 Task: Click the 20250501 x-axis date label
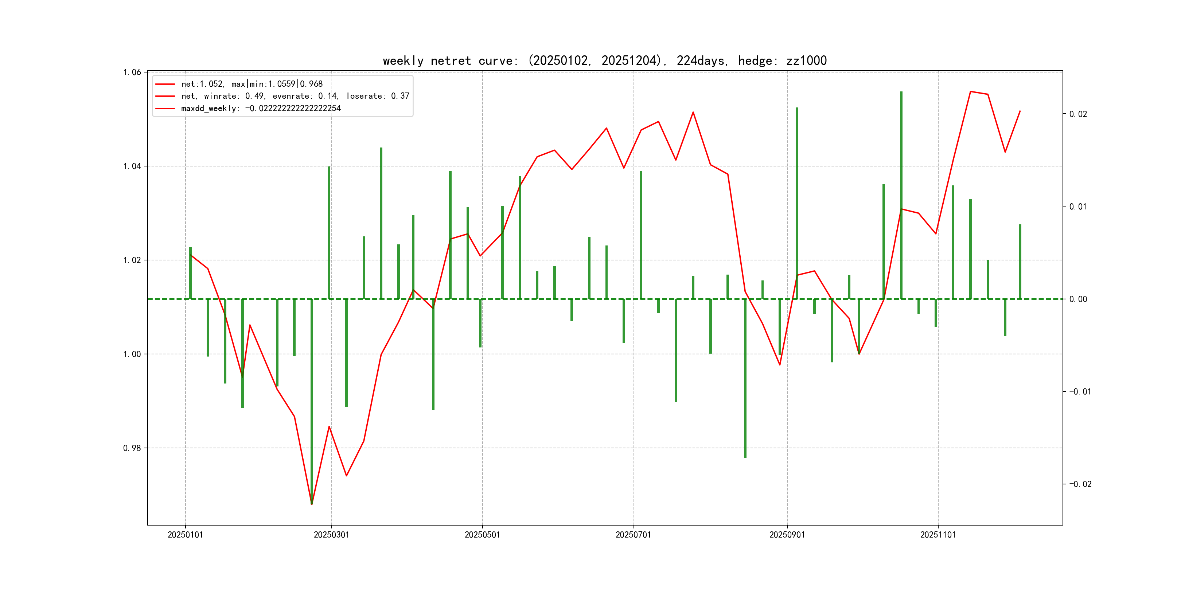coord(482,535)
